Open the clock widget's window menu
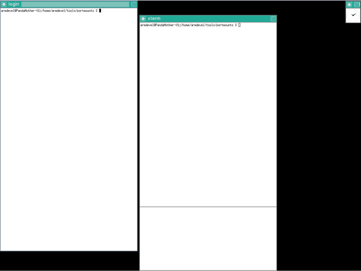The height and width of the screenshot is (271, 361). click(348, 5)
